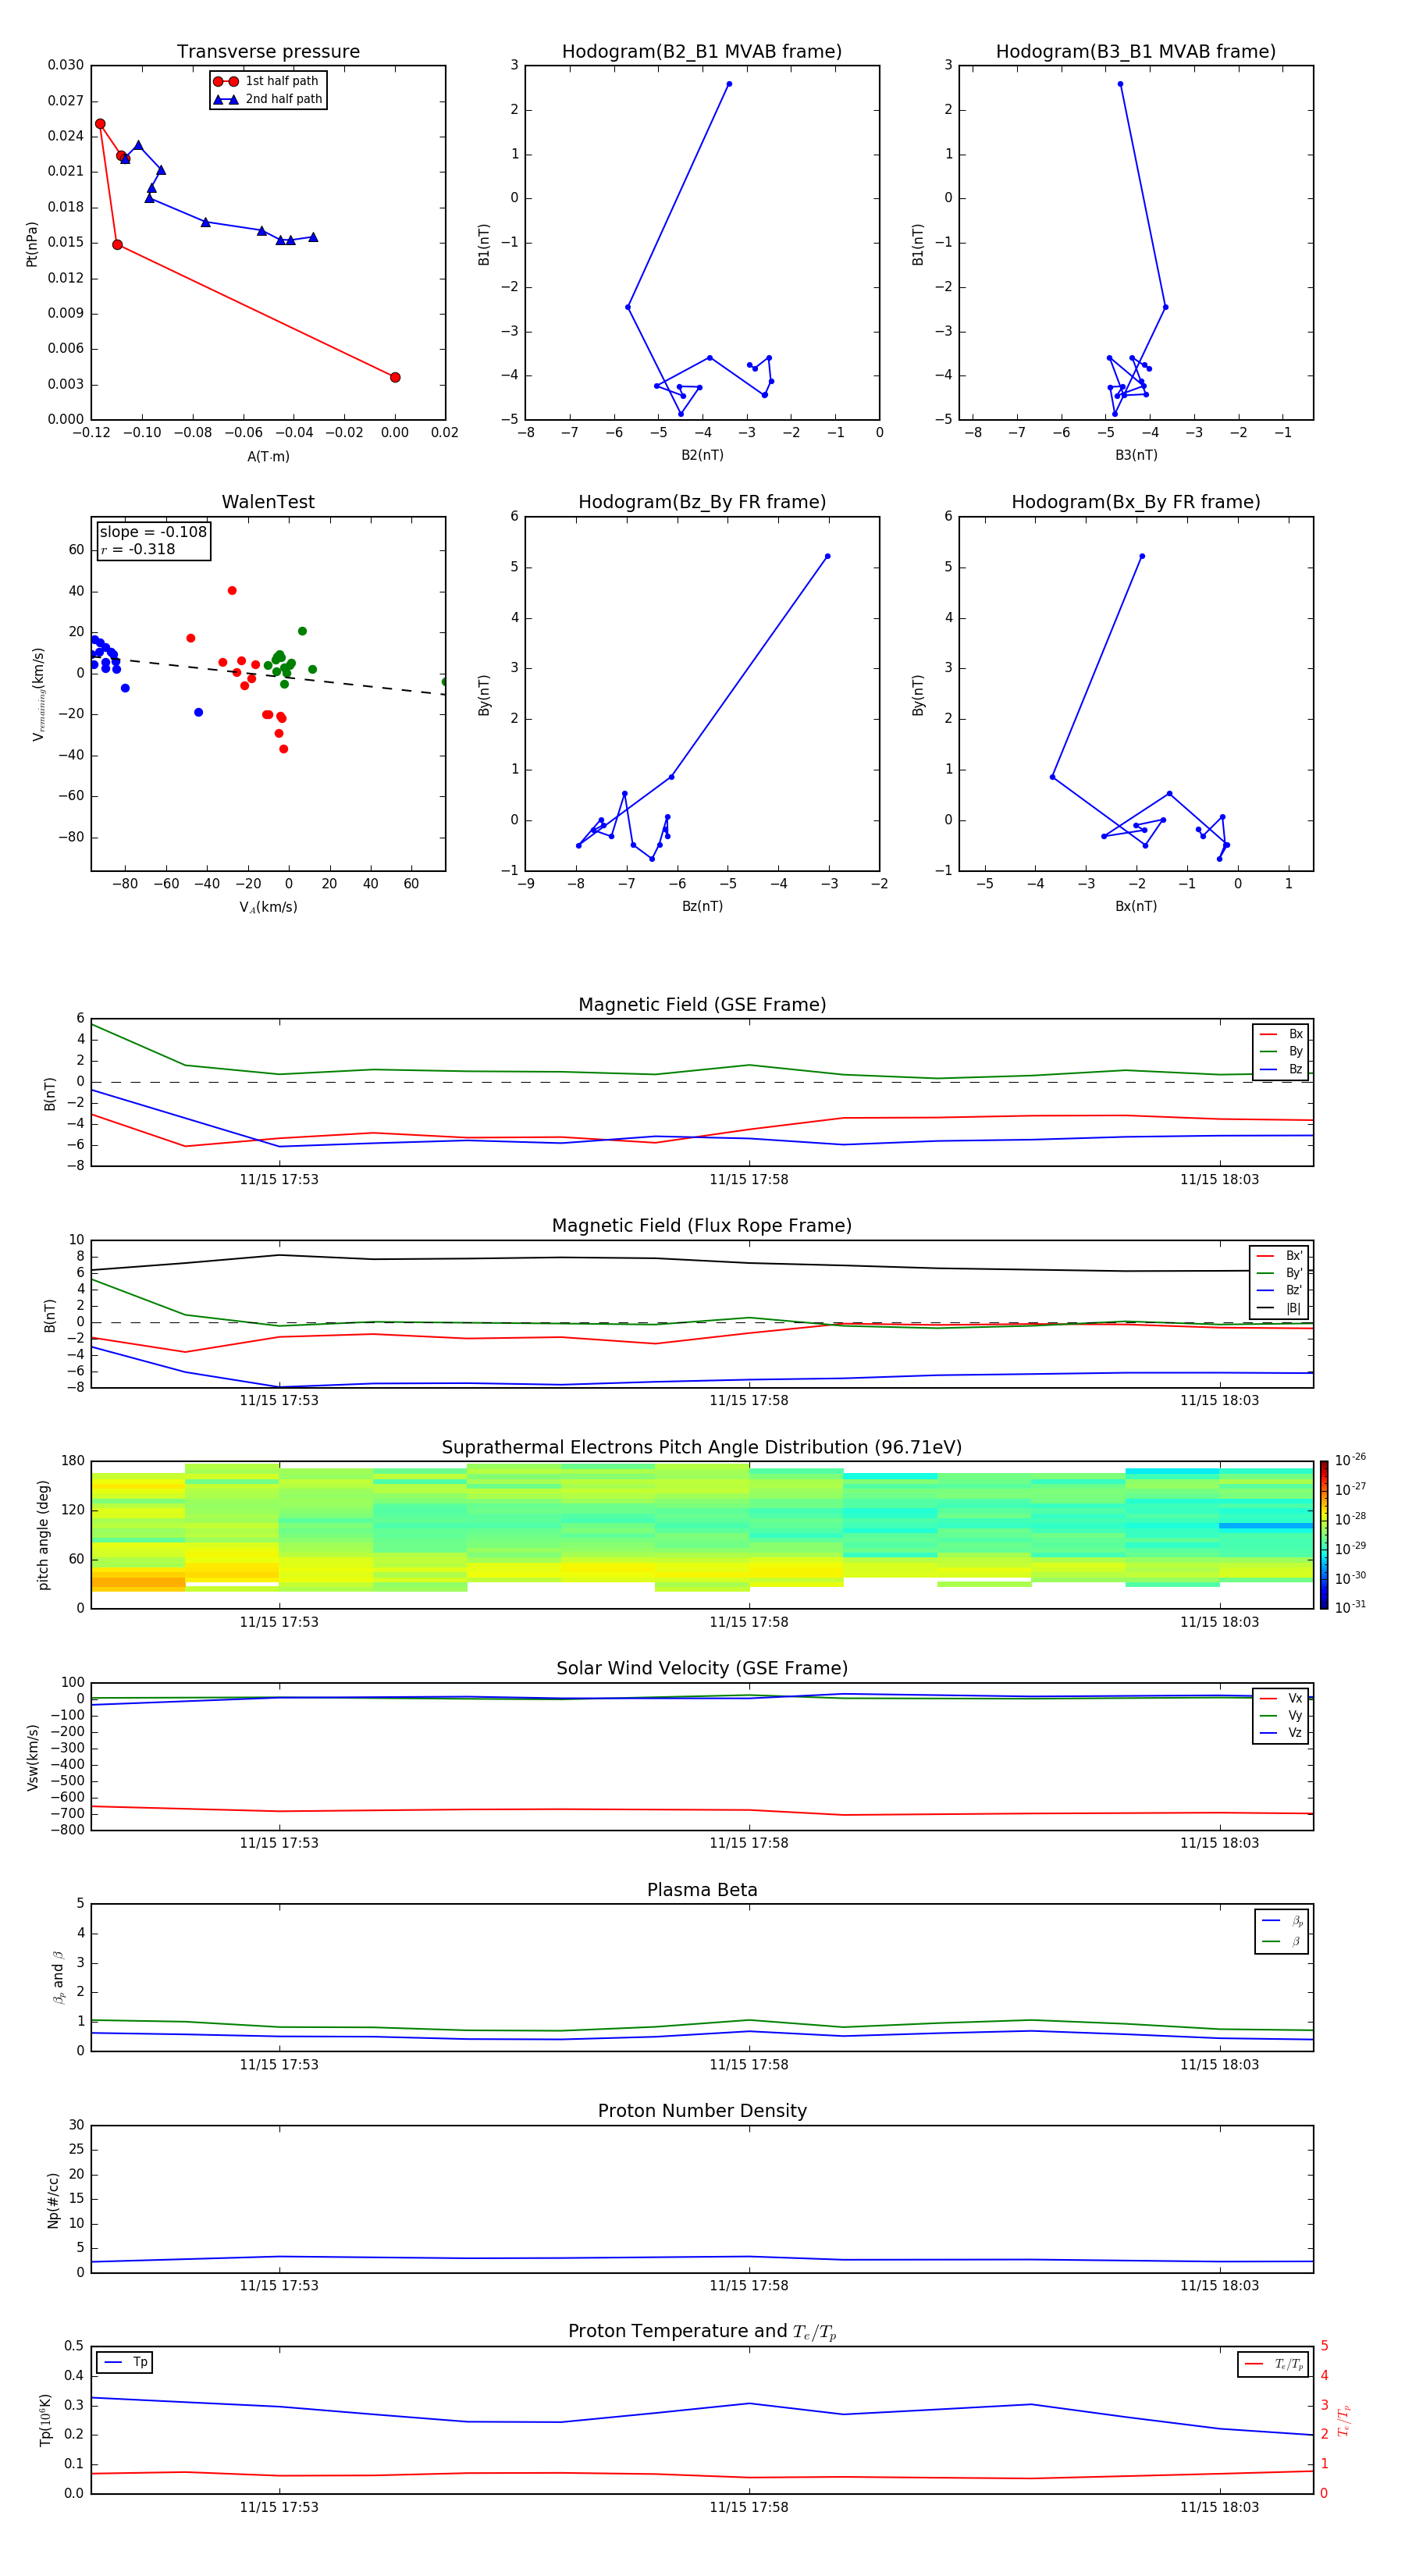Click the 'Hodogram(B3_B1 MVAB frame)' title
The height and width of the screenshot is (2576, 1405).
point(1136,51)
